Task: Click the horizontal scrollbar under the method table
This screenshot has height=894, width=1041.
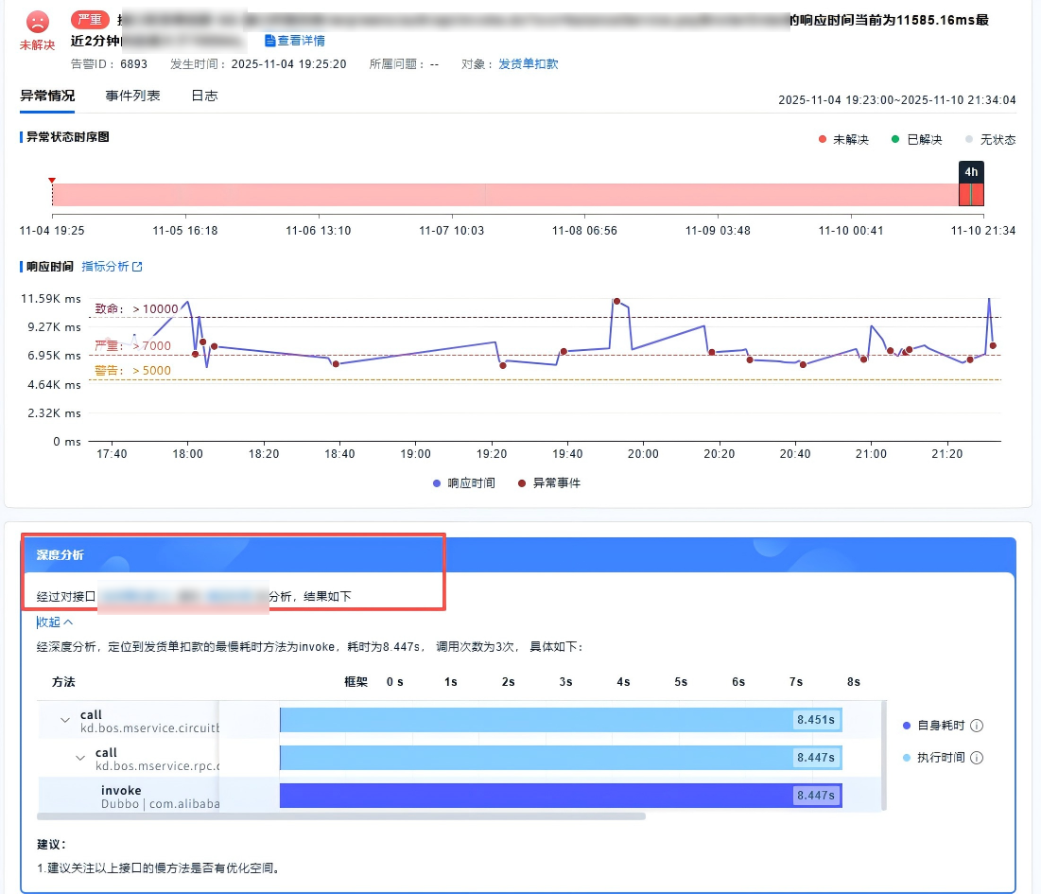Action: pos(340,815)
